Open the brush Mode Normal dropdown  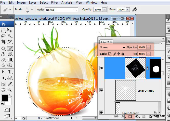pos(61,10)
